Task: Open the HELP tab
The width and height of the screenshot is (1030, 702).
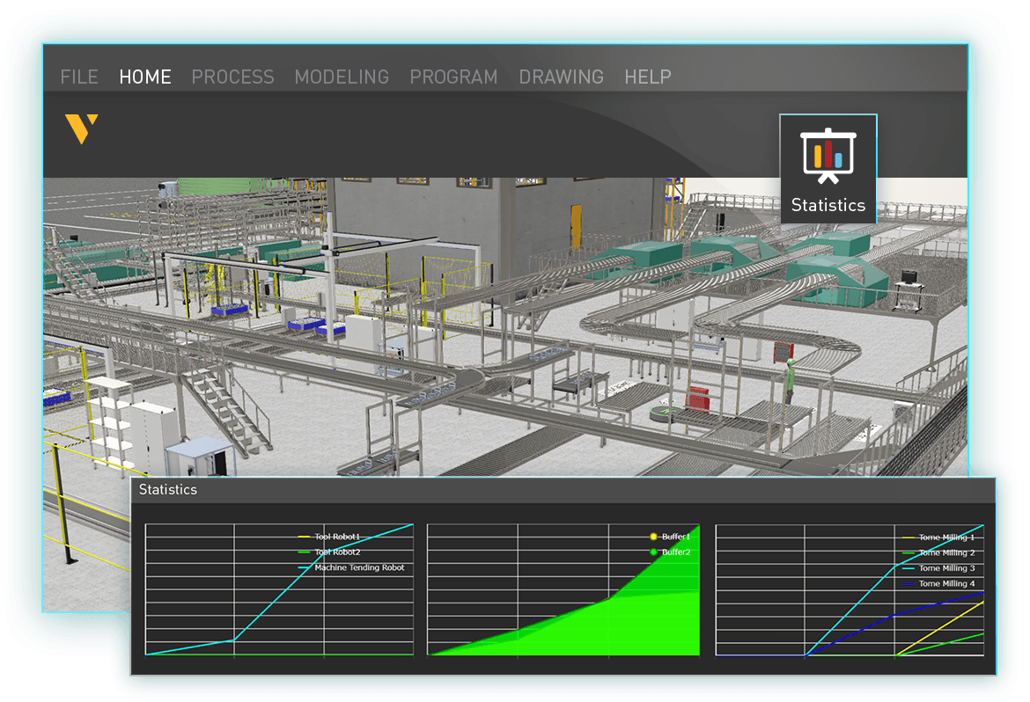Action: (x=647, y=77)
